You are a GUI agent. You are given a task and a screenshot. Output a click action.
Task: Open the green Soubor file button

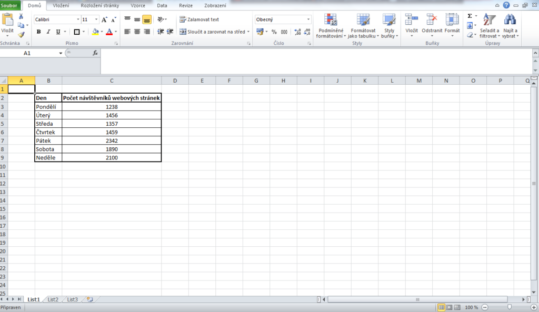(x=10, y=5)
